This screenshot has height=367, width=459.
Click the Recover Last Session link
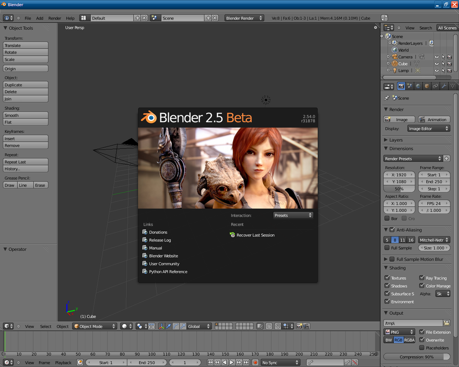click(255, 235)
